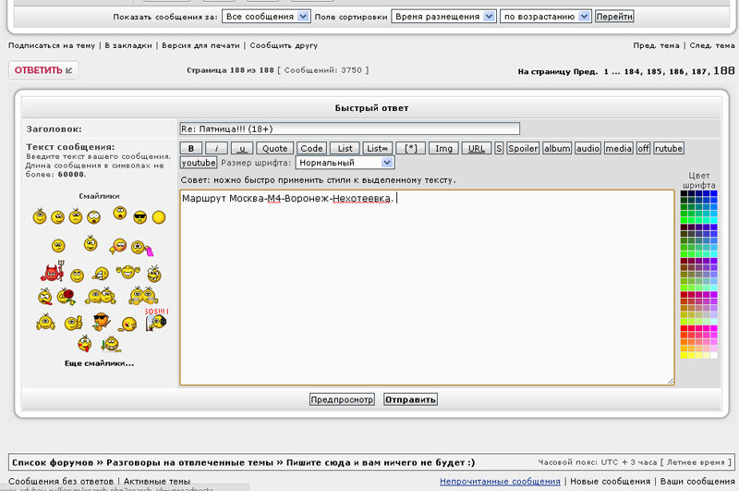Viewport: 739px width, 491px height.
Task: Open the font size dropdown 'Нормальный'
Action: coord(345,163)
